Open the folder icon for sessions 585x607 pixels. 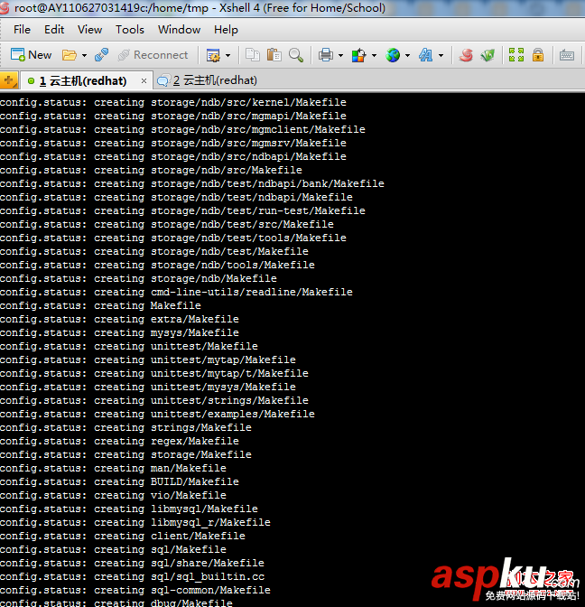click(70, 55)
